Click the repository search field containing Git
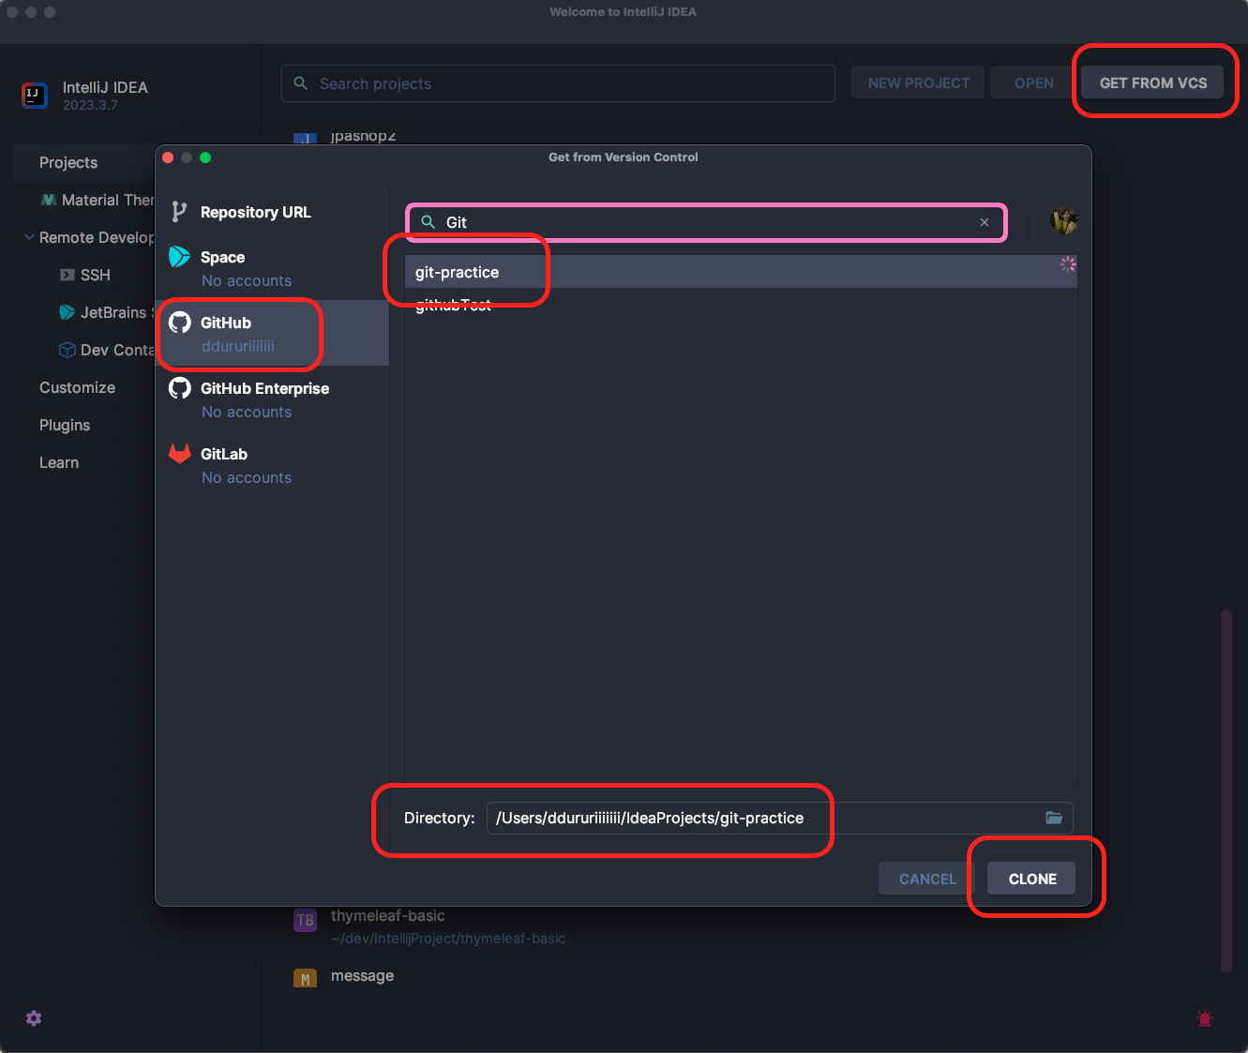 706,222
